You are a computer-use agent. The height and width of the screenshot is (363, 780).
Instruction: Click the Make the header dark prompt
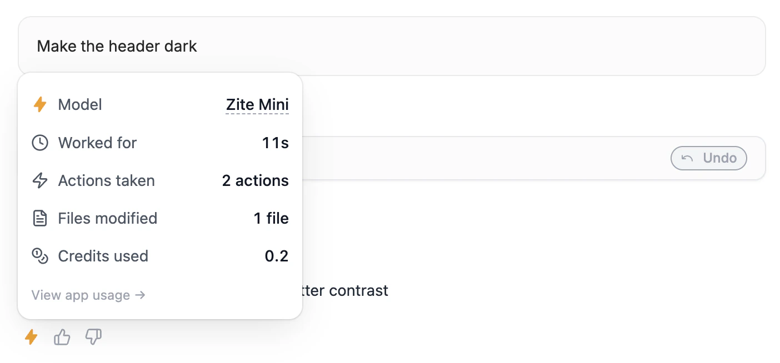(117, 46)
